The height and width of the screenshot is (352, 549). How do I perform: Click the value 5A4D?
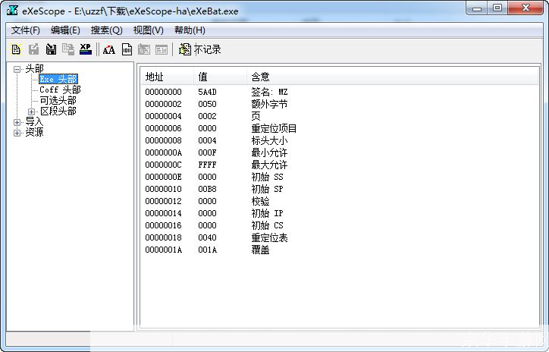click(207, 92)
